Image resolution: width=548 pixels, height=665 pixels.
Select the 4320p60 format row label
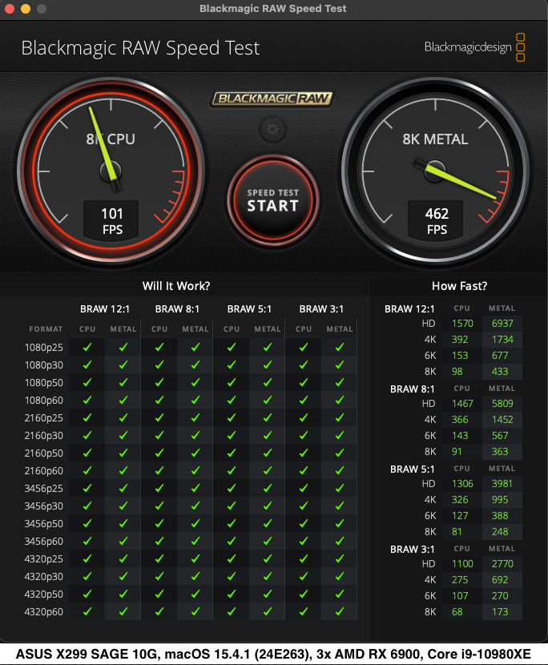coord(44,612)
